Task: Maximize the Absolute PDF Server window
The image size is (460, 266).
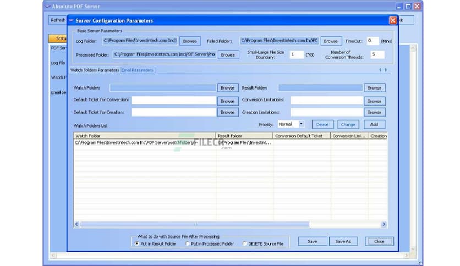Action: [x=408, y=6]
